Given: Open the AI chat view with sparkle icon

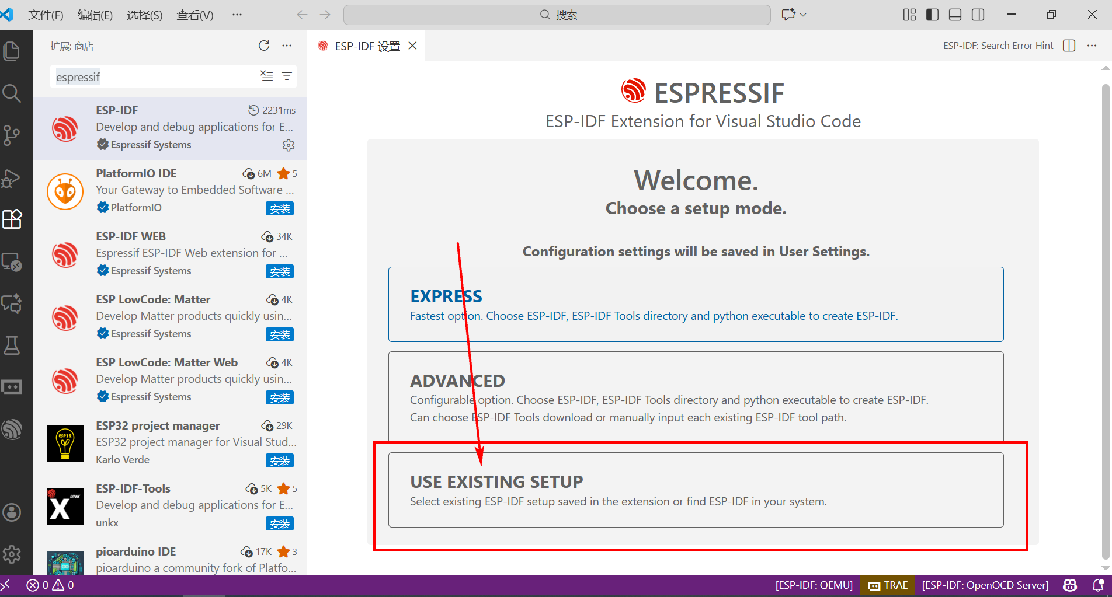Looking at the screenshot, I should [x=12, y=303].
